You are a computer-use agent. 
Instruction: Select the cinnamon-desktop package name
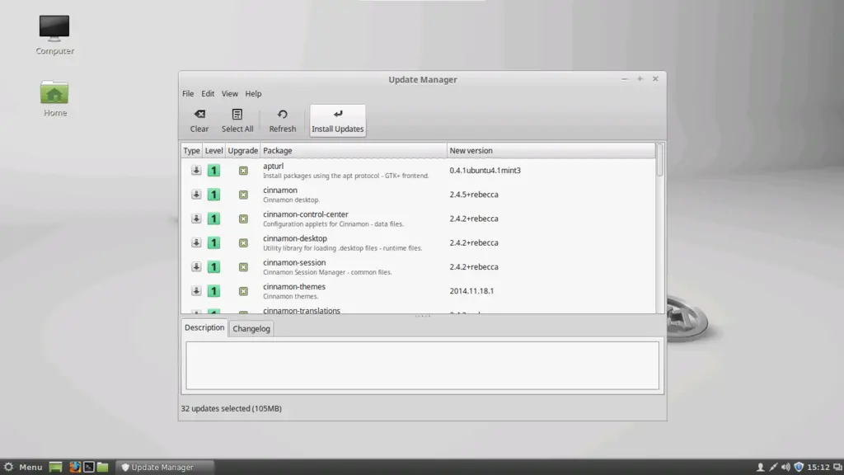point(295,238)
